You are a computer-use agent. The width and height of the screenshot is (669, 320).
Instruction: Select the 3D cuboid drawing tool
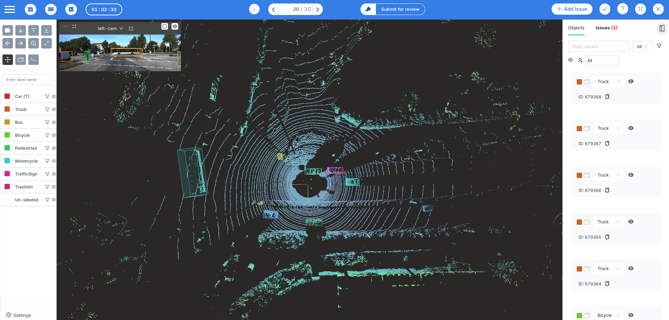tap(21, 60)
